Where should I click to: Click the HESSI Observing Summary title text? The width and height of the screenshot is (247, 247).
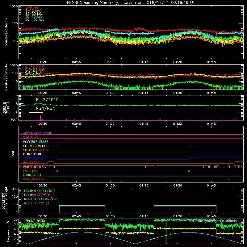(x=131, y=2)
